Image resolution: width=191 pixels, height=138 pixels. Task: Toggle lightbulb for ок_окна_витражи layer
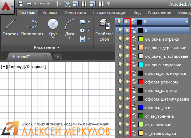pos(120,39)
